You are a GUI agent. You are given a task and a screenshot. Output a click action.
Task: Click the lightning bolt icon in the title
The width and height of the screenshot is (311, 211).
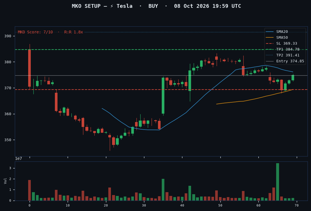112,6
